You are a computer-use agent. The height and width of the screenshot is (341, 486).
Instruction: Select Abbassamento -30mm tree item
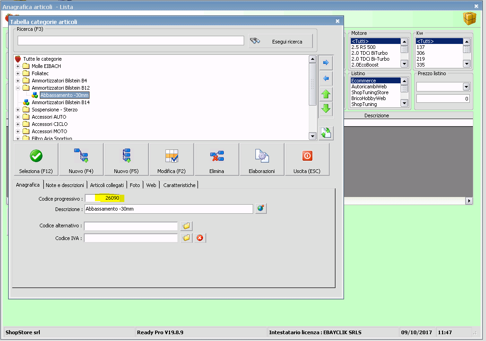coord(65,95)
